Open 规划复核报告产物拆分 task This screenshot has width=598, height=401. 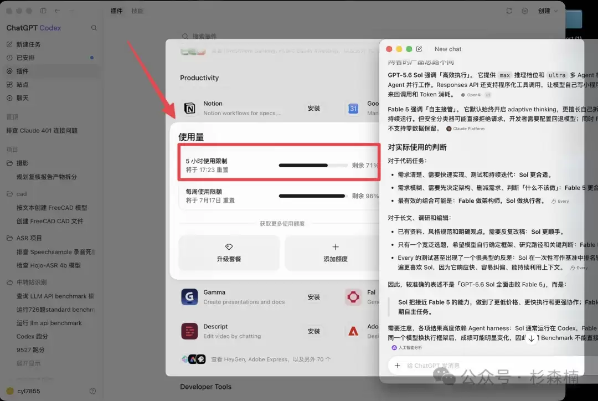(47, 177)
